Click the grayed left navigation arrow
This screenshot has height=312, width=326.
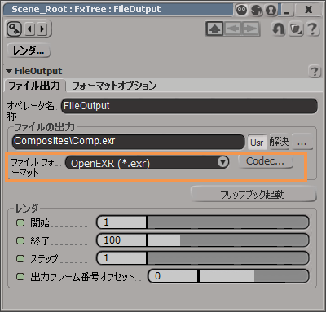tap(232, 29)
